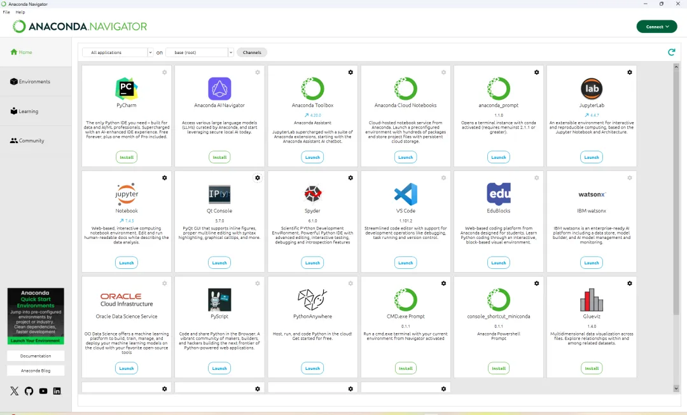
Task: Go to the Home tab
Action: click(36, 52)
